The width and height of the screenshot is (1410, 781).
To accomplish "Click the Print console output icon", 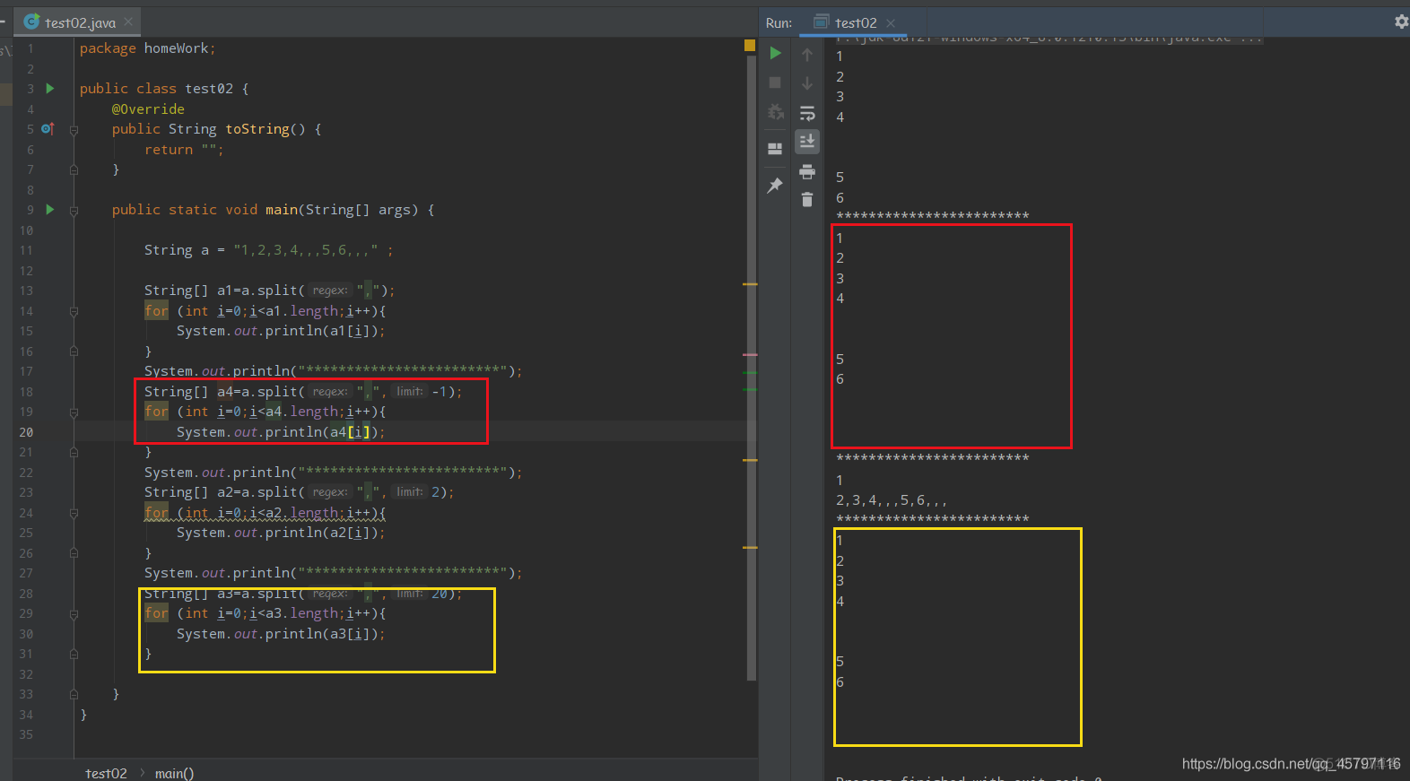I will coord(807,171).
